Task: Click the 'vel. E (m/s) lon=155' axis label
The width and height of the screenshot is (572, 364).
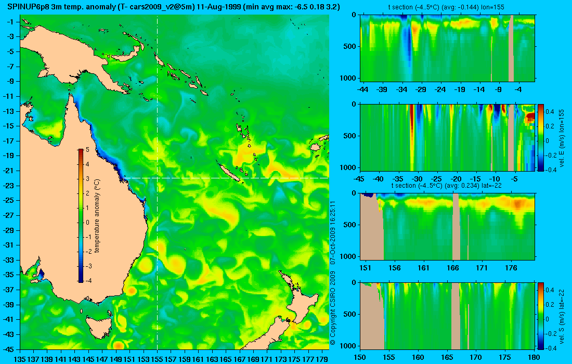Action: 562,137
